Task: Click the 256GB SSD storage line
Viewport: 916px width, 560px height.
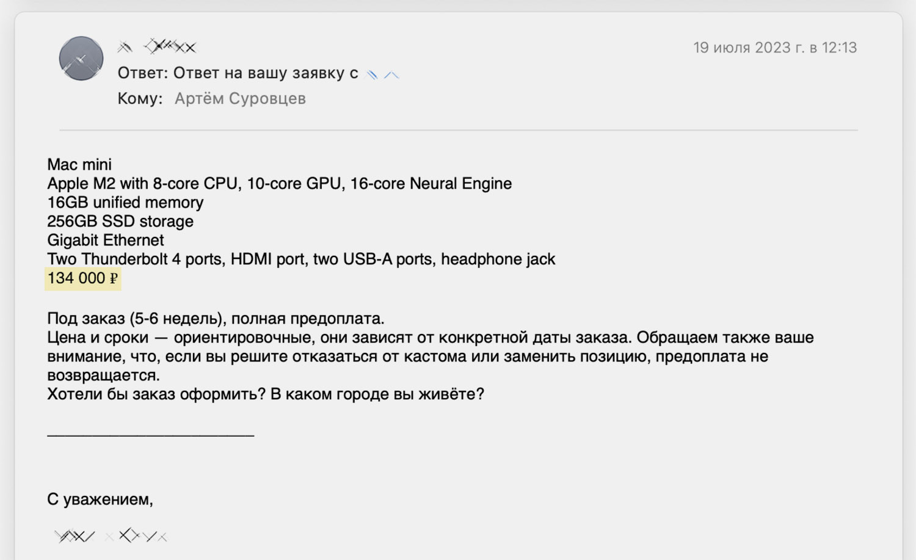Action: pyautogui.click(x=120, y=221)
